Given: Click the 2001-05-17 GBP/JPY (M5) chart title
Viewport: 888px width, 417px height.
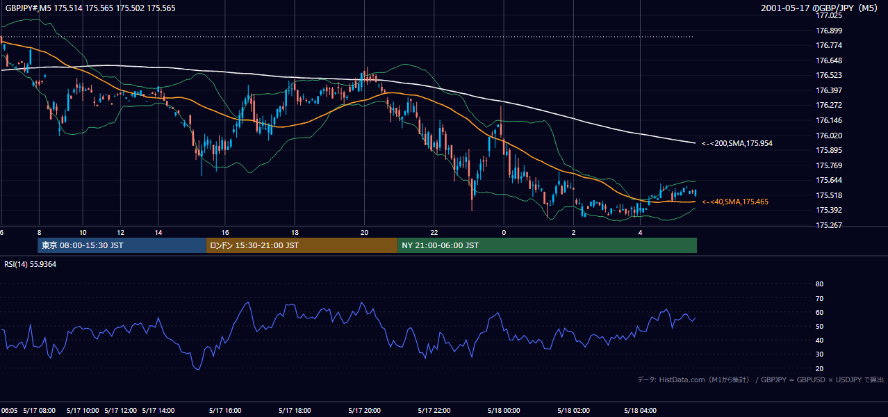Looking at the screenshot, I should (821, 8).
